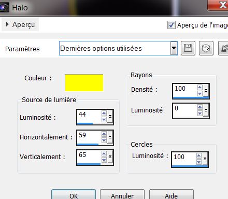This screenshot has width=228, height=199.
Task: Toggle Aperçu de l'image checkbox
Action: pyautogui.click(x=171, y=25)
